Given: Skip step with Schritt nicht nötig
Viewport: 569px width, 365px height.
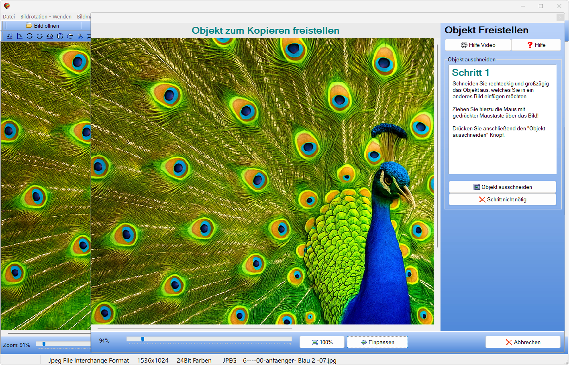Looking at the screenshot, I should point(502,199).
